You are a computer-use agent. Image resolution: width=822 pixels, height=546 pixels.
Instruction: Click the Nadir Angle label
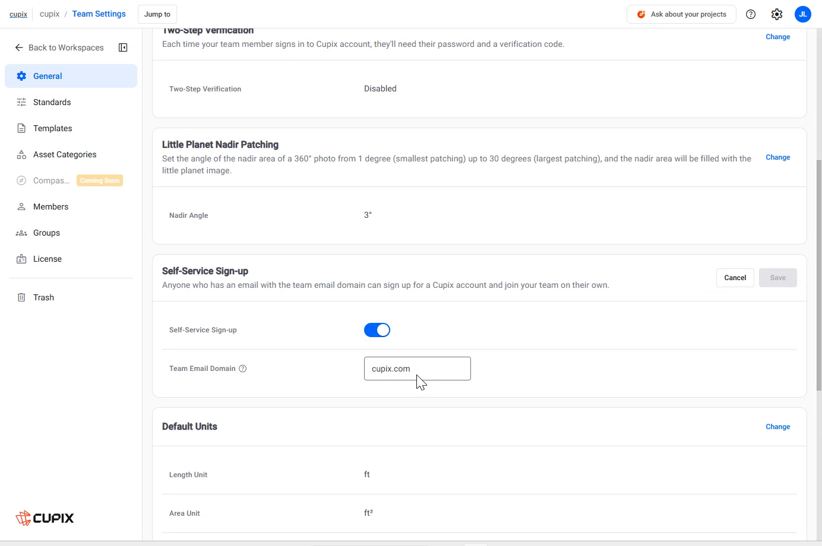[x=188, y=215]
